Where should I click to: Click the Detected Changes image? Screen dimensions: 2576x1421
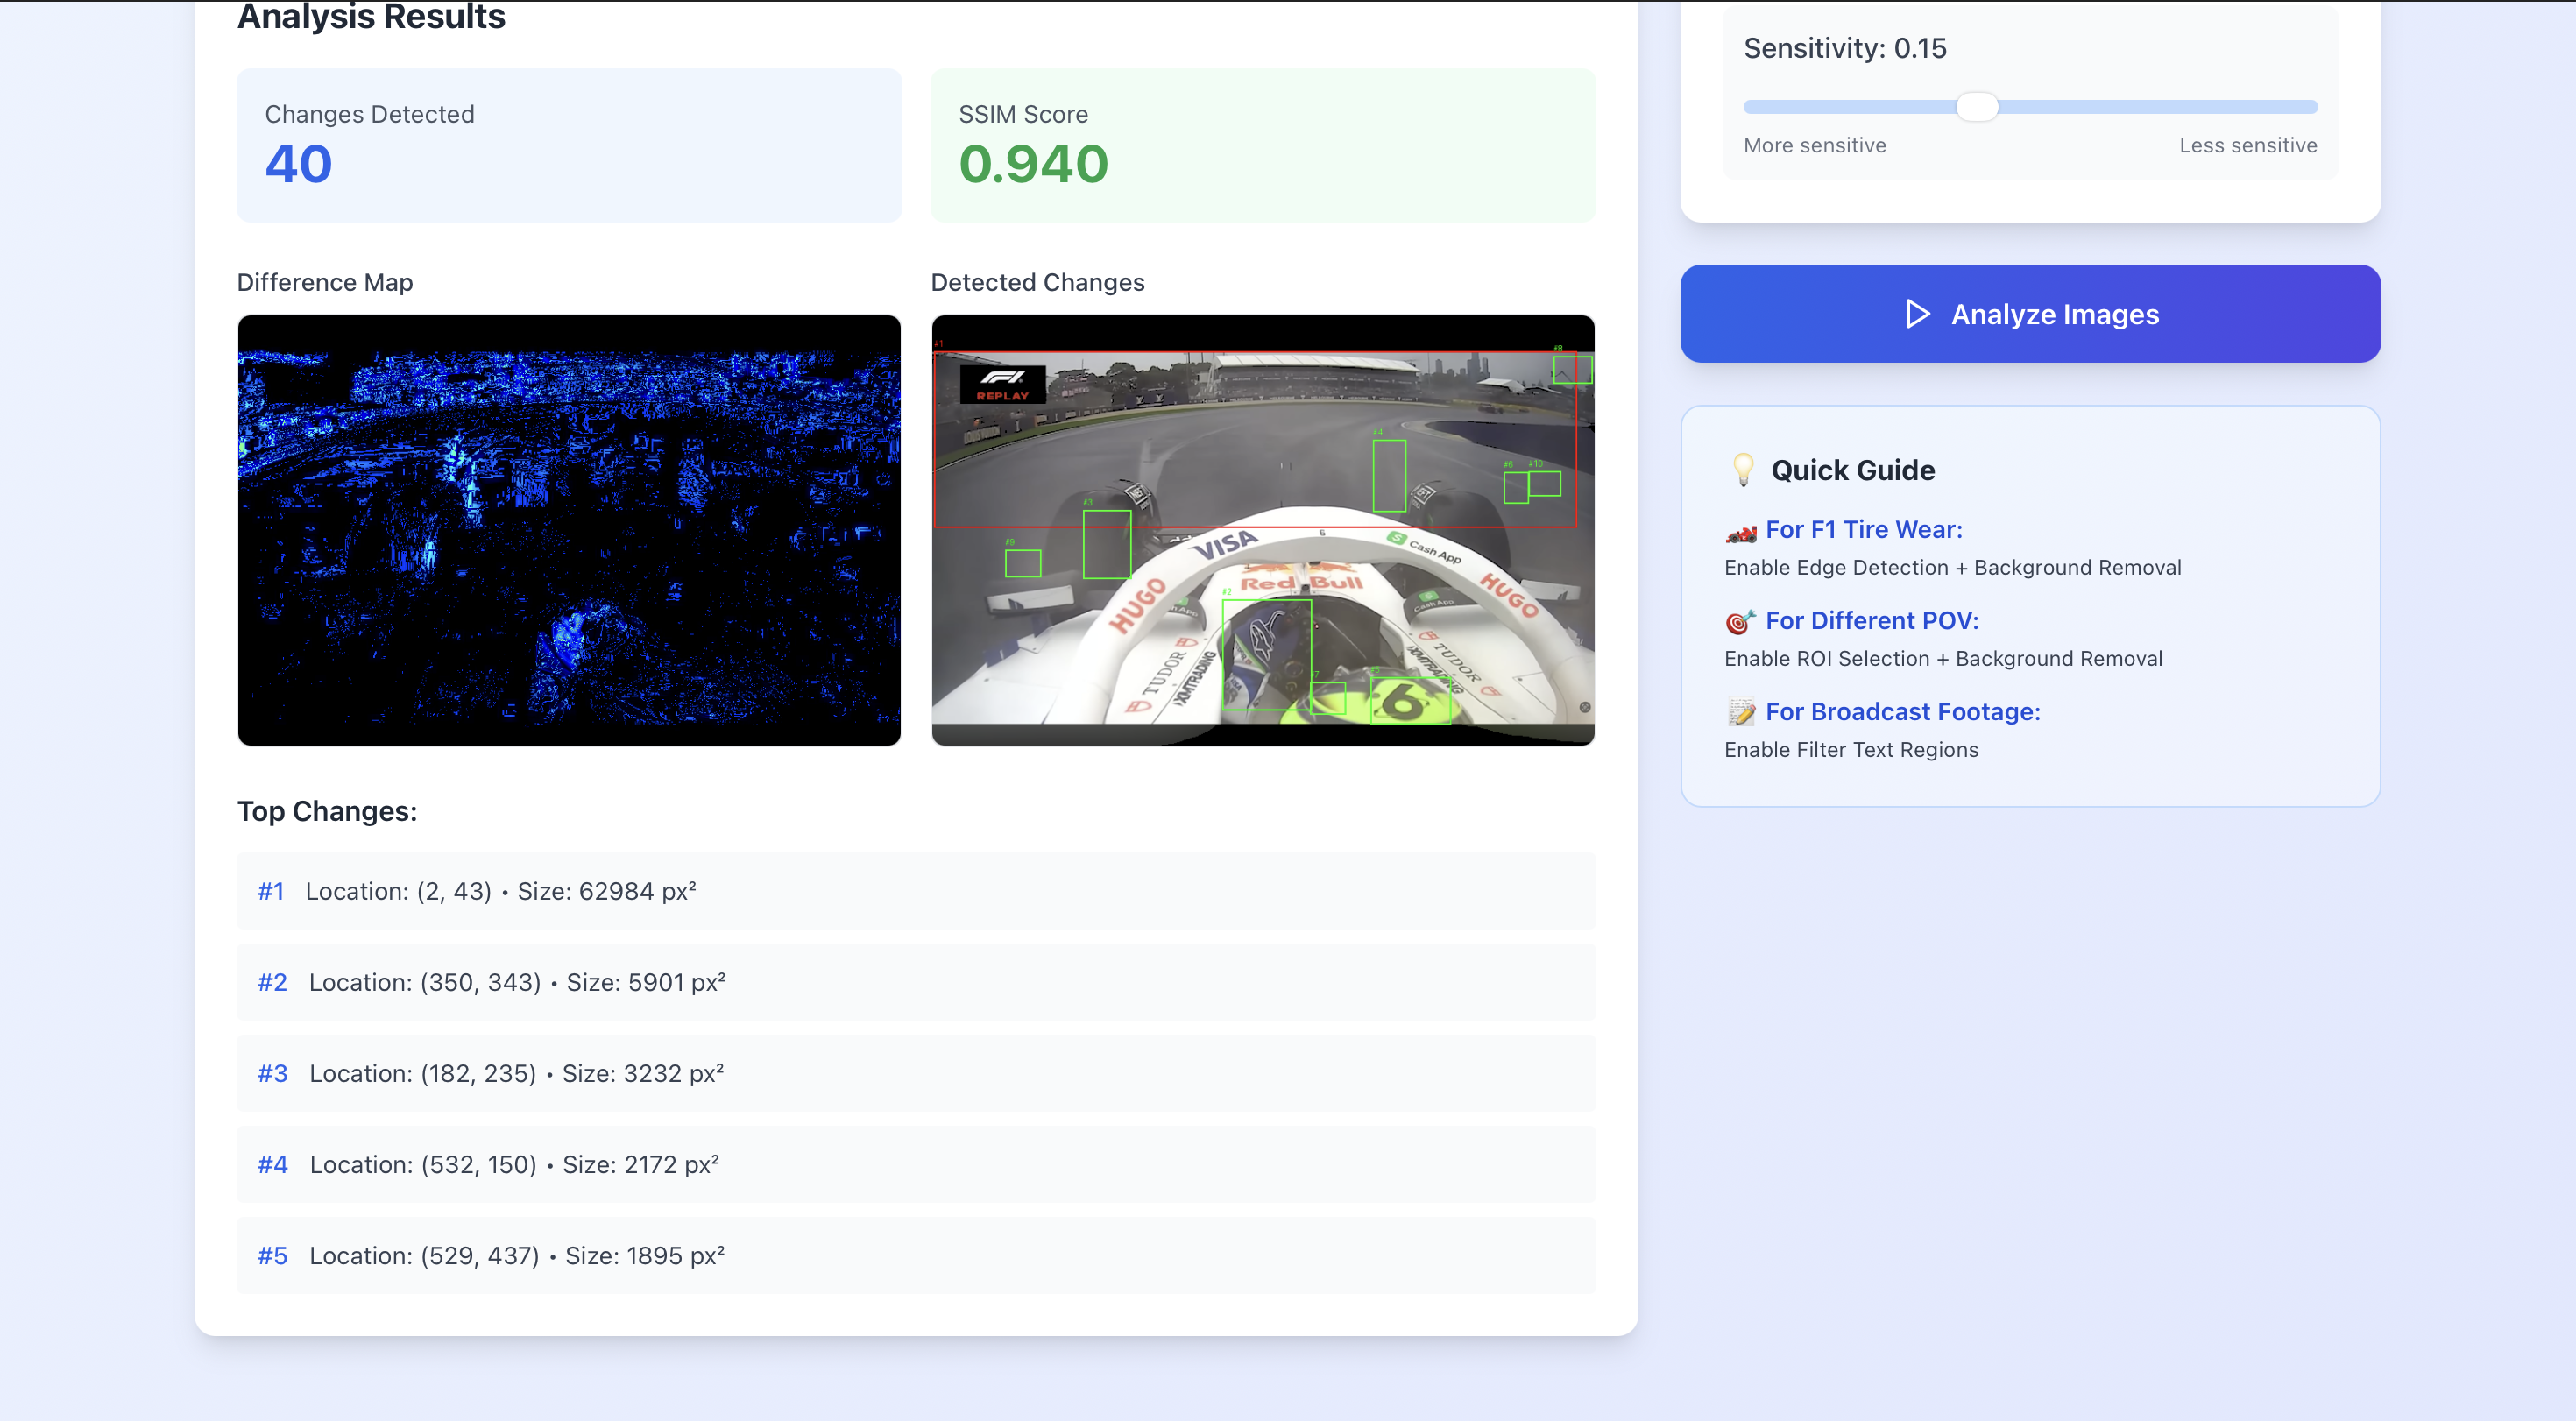1262,530
